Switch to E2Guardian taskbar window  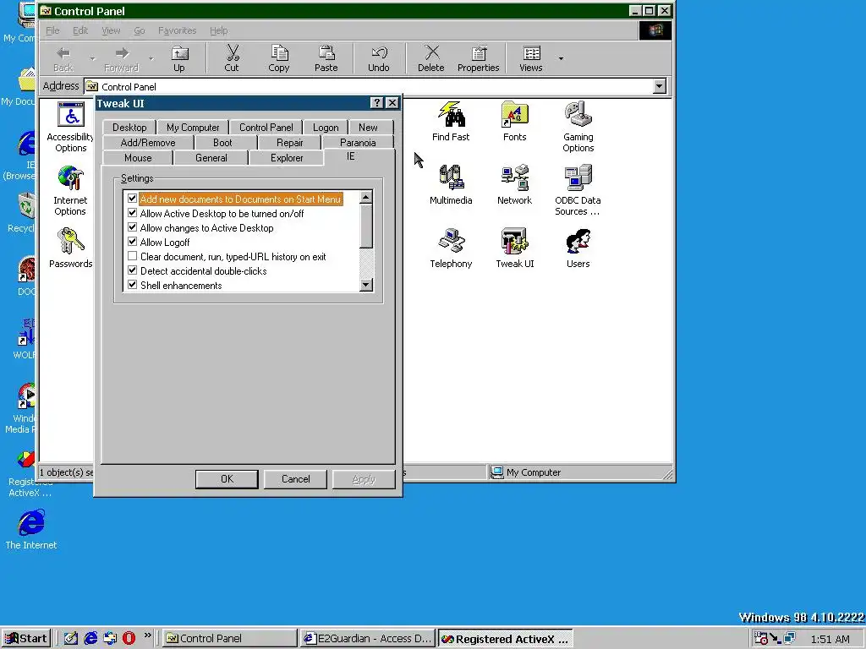[x=368, y=639]
